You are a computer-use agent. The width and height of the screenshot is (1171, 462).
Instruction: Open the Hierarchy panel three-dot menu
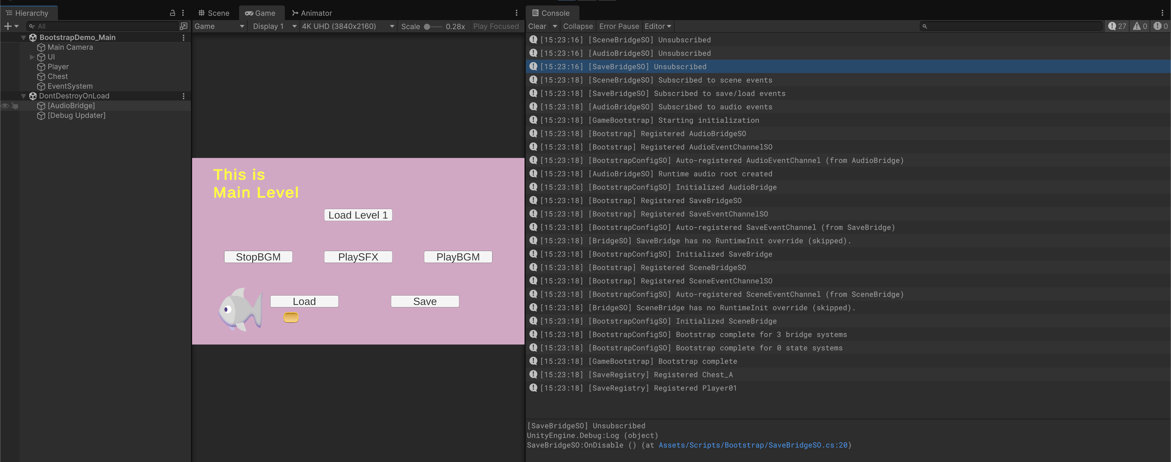click(183, 13)
